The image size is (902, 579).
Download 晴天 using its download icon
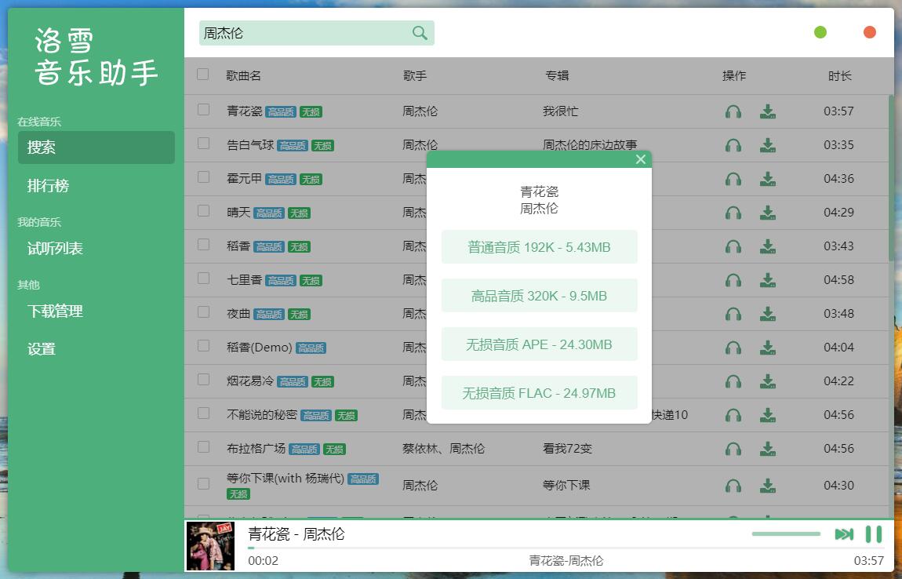[767, 213]
